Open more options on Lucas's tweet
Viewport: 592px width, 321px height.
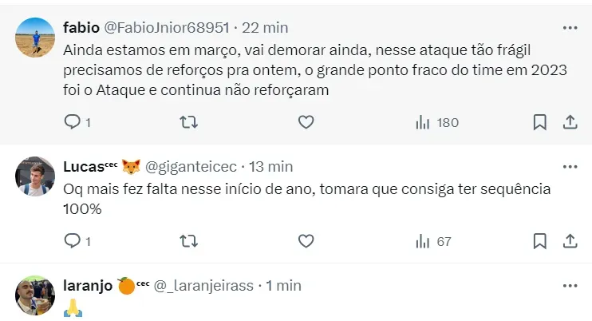point(570,167)
